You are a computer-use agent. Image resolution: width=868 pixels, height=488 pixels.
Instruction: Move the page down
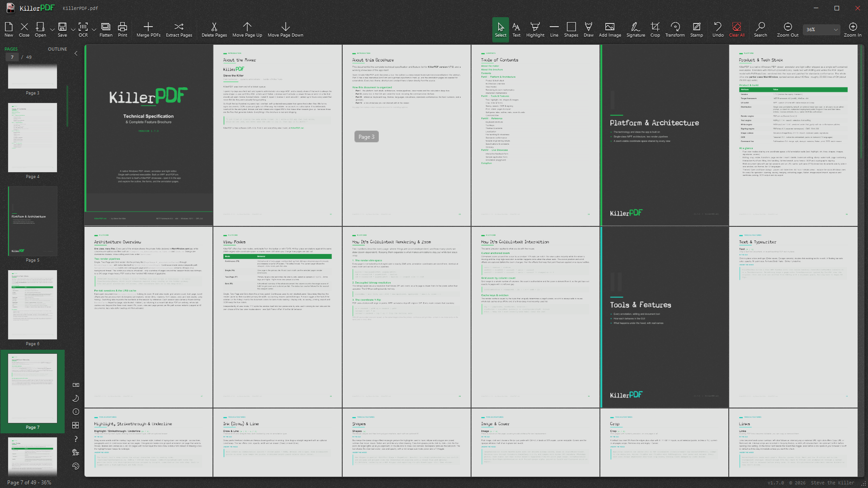pos(285,29)
